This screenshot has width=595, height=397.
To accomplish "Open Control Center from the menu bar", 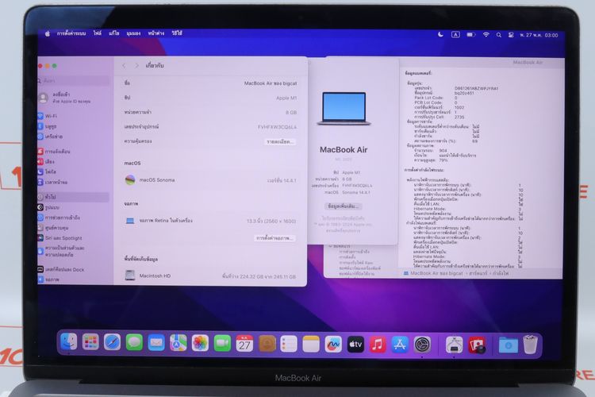I will point(511,35).
